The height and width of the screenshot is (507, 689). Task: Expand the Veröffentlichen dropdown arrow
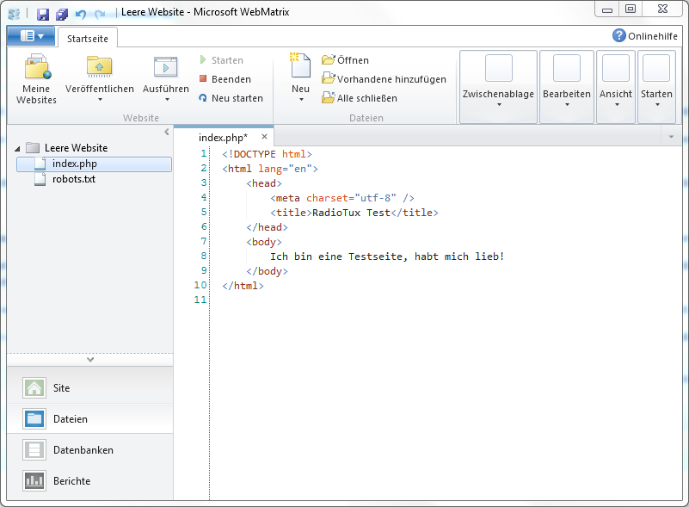pos(100,100)
